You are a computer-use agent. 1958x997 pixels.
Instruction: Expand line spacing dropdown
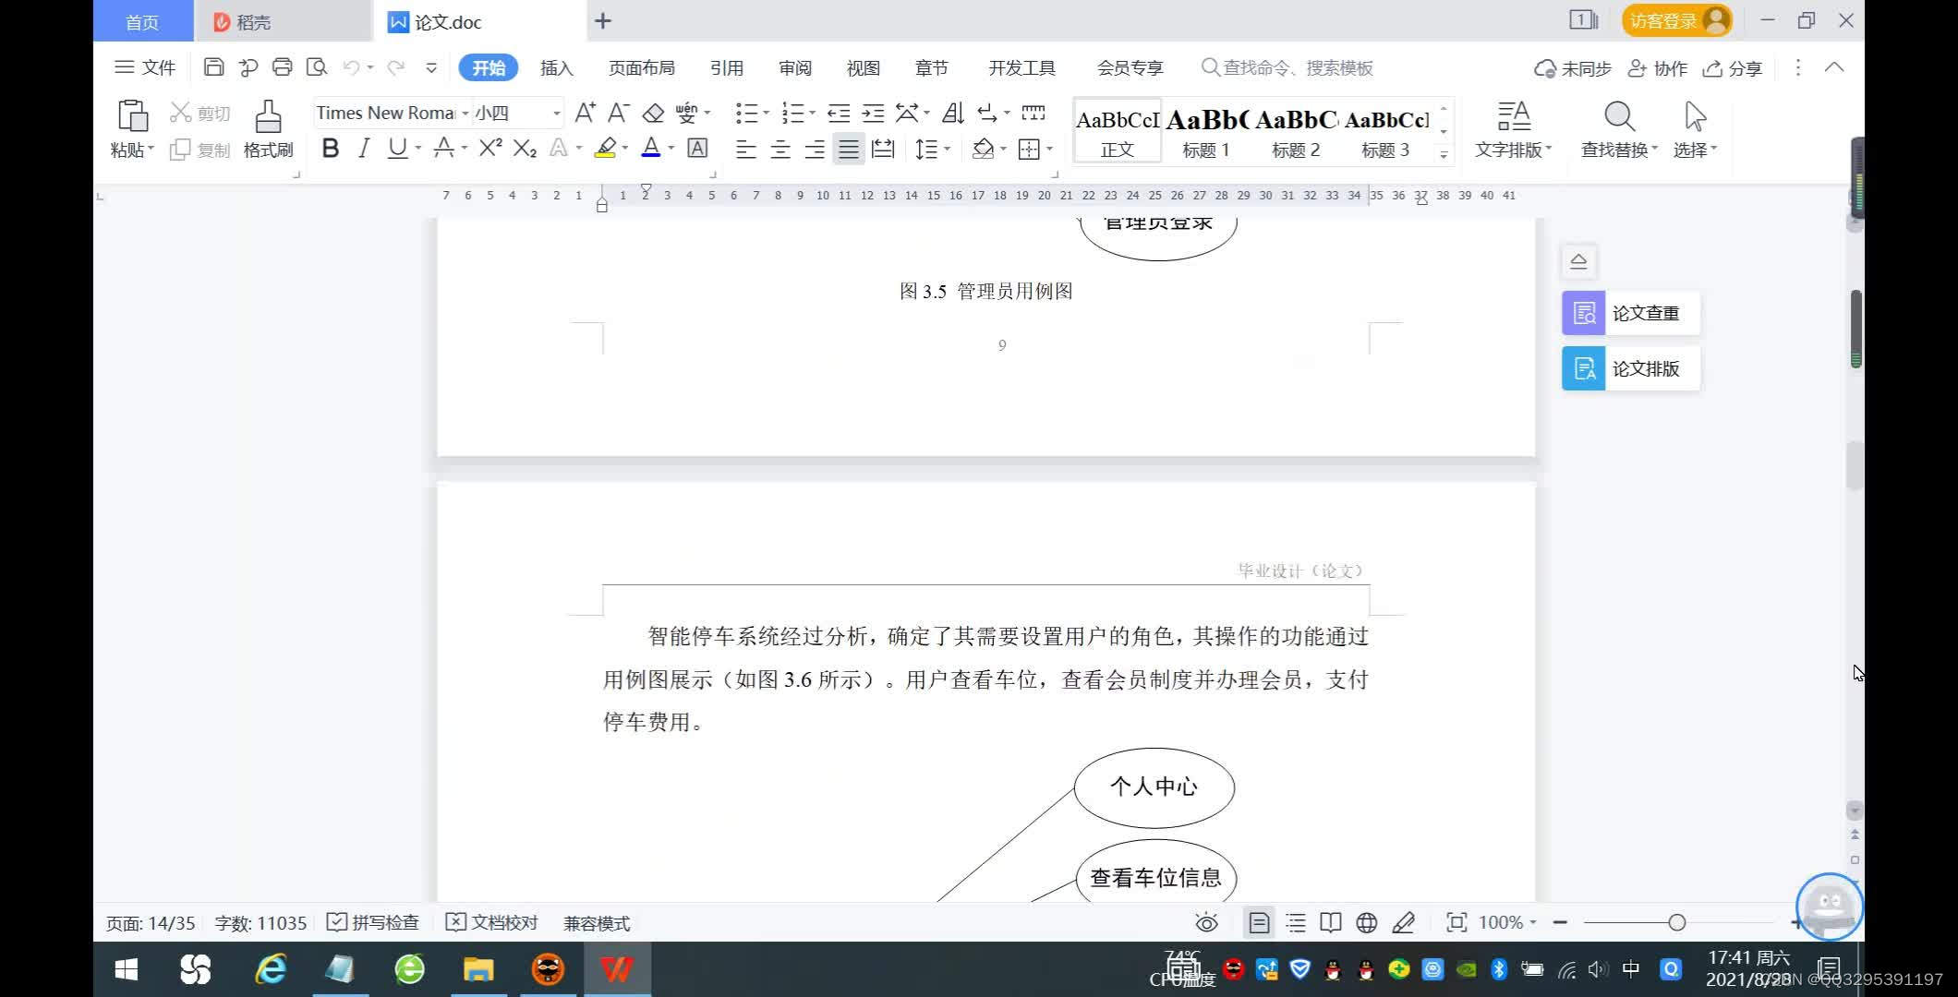pyautogui.click(x=947, y=149)
